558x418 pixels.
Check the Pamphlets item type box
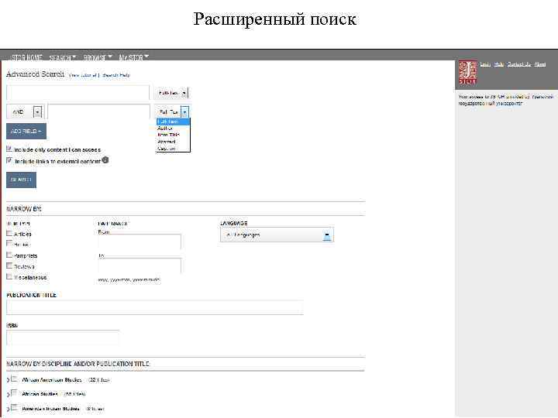tap(9, 255)
